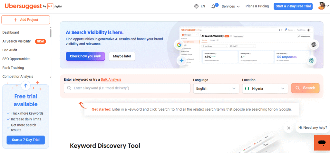Click the Google logo icon in banner
This screenshot has height=153, width=330.
click(x=179, y=45)
